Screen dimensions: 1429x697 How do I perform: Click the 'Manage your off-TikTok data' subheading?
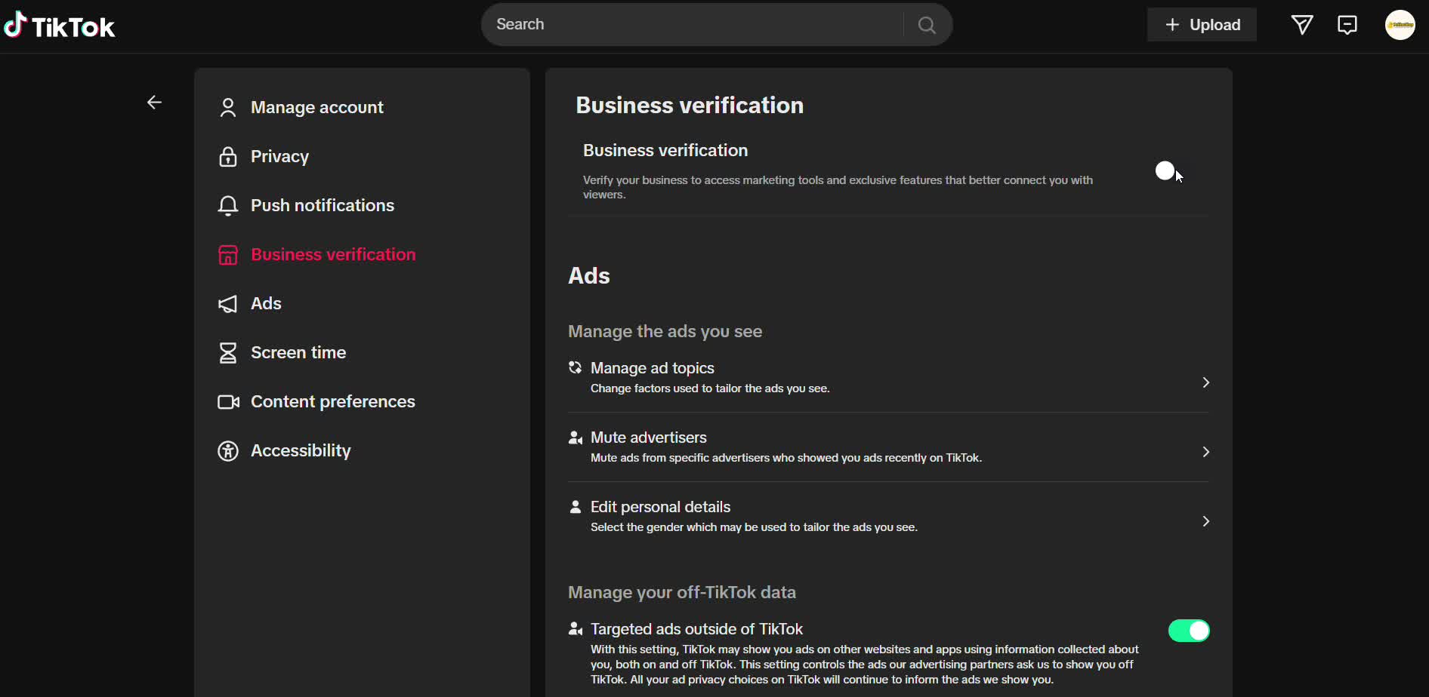tap(682, 593)
